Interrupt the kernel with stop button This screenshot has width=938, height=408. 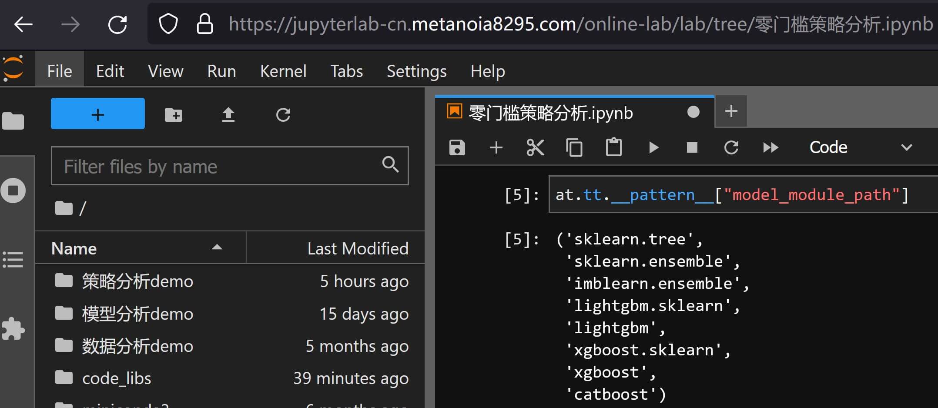point(692,147)
